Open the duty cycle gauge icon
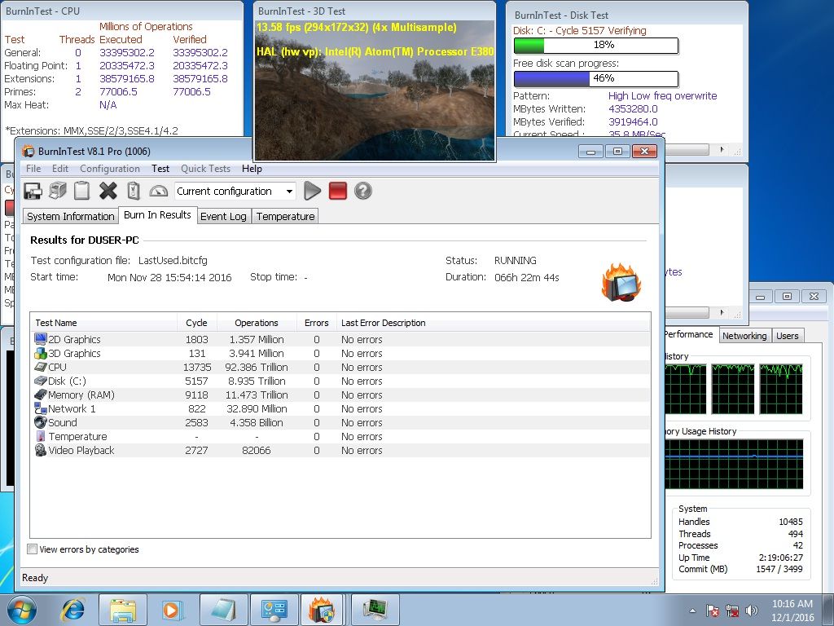Viewport: 834px width, 626px height. [x=160, y=191]
